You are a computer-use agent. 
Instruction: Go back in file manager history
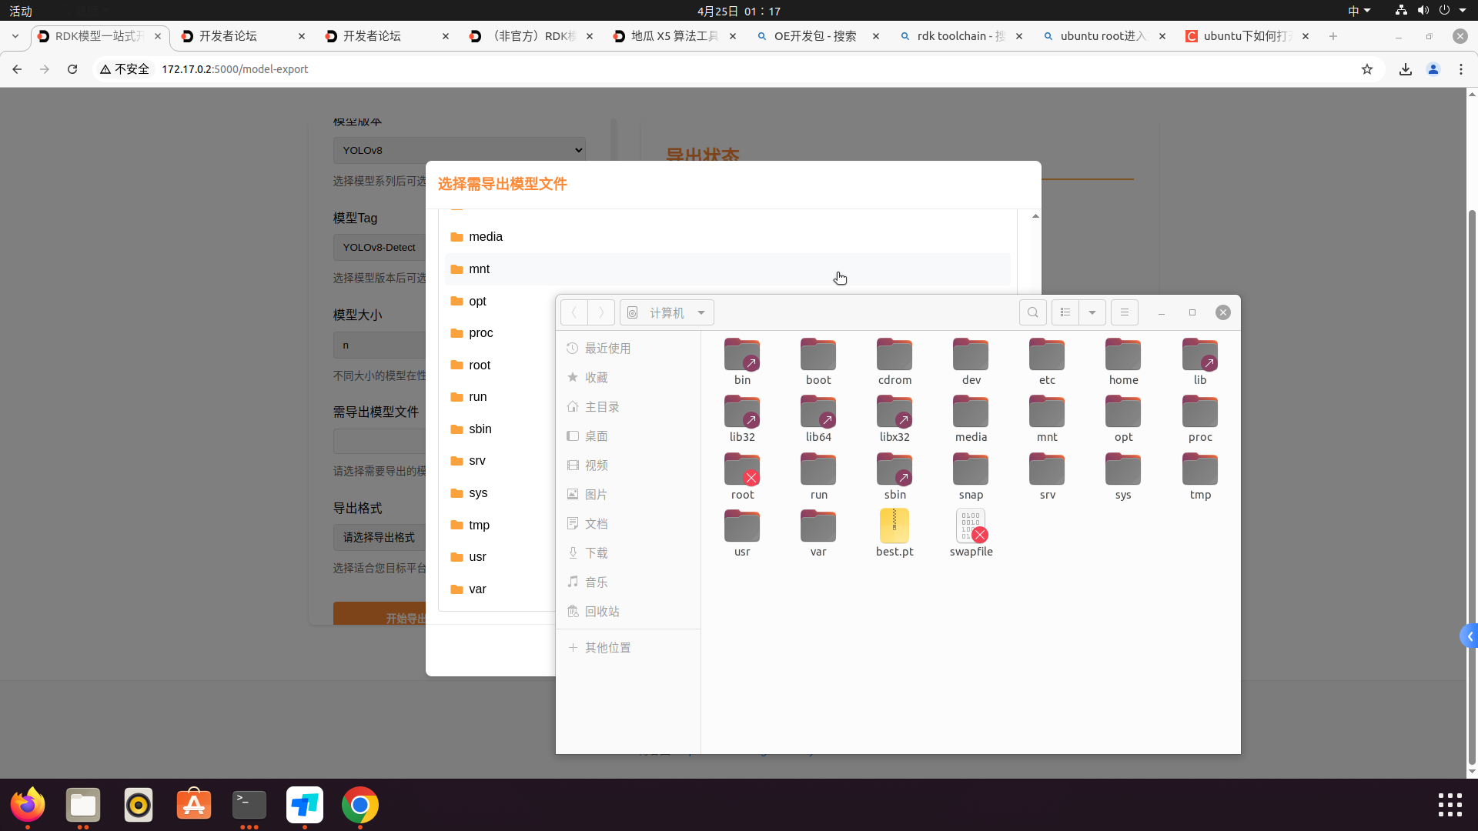click(574, 312)
